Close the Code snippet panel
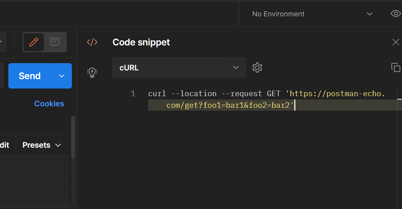Screen dimensions: 402x209 396,42
